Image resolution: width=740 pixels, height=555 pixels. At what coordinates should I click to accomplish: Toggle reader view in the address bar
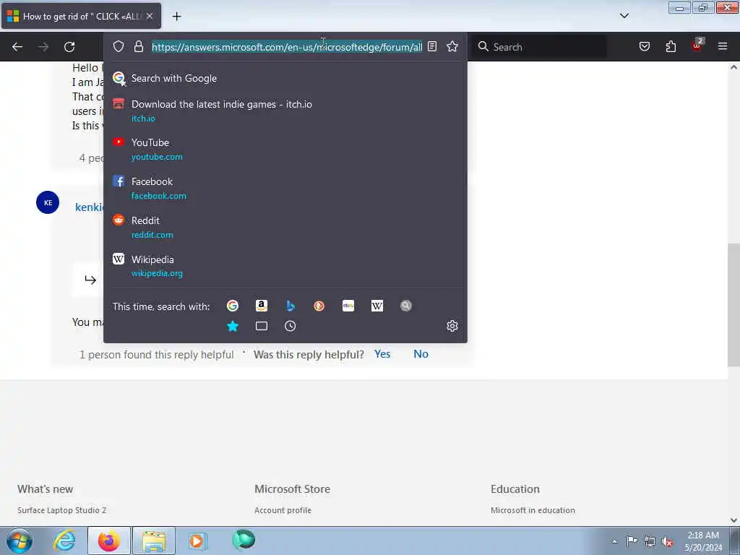point(432,46)
